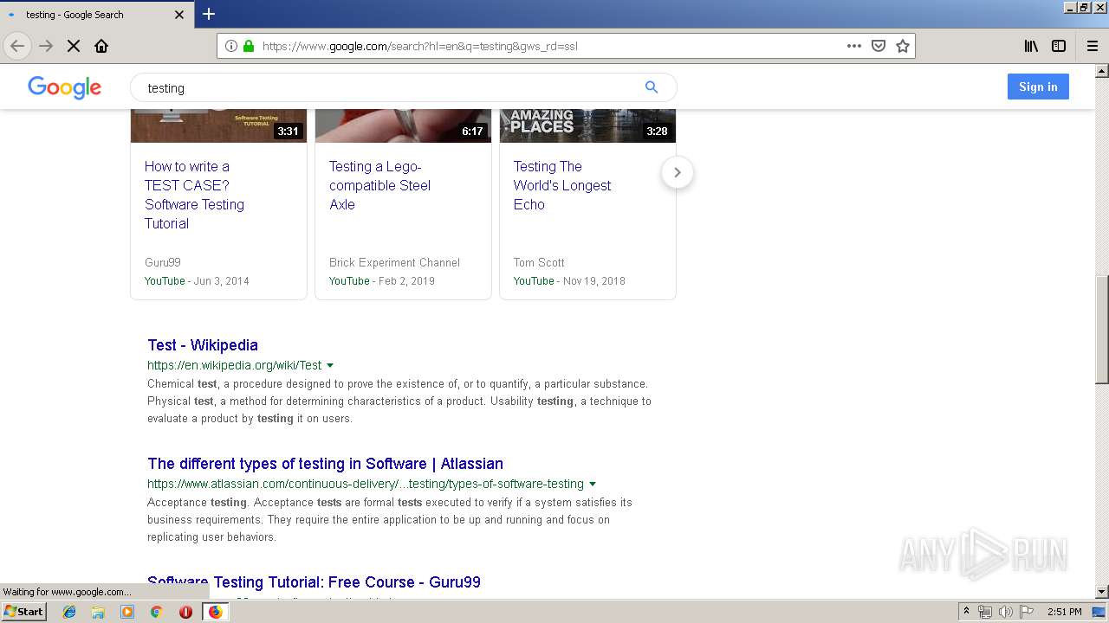
Task: Show hidden tray icons arrow
Action: (966, 612)
